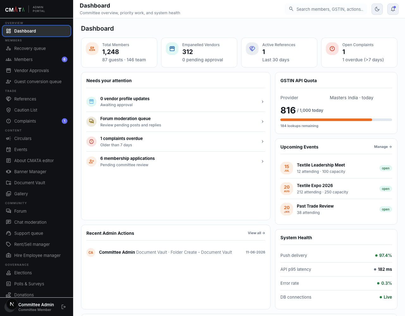The height and width of the screenshot is (316, 405).
Task: Click the Rent/Sell manager tag icon
Action: 9,244
